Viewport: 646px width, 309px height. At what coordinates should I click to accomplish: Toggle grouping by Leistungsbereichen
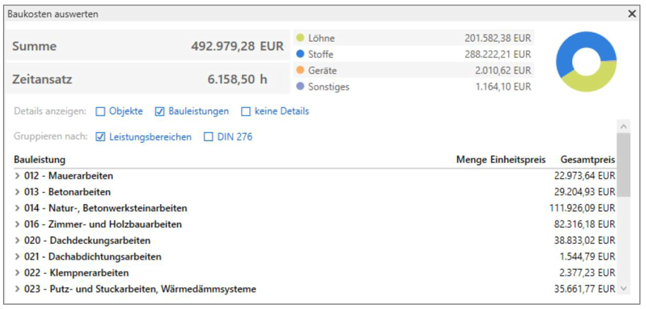101,137
